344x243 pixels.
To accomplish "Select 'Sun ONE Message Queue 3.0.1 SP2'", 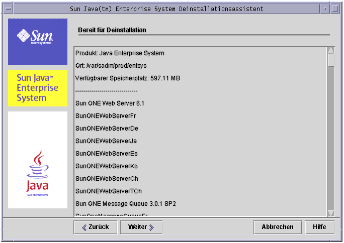I will click(126, 204).
